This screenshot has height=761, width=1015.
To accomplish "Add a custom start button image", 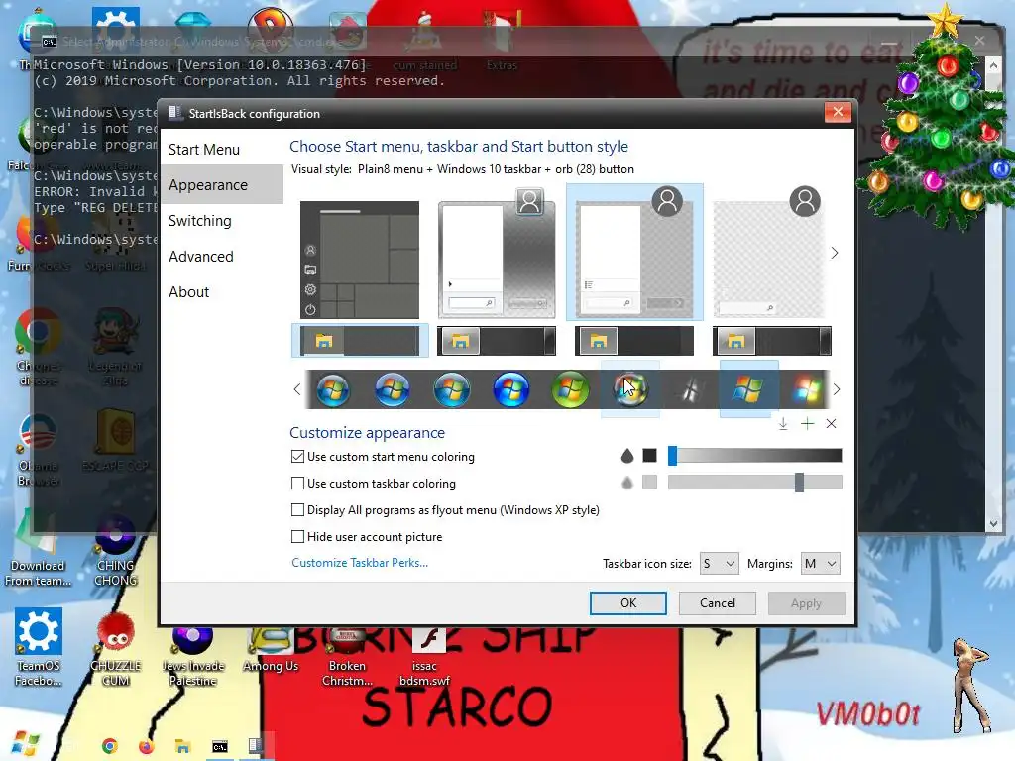I will (x=807, y=424).
